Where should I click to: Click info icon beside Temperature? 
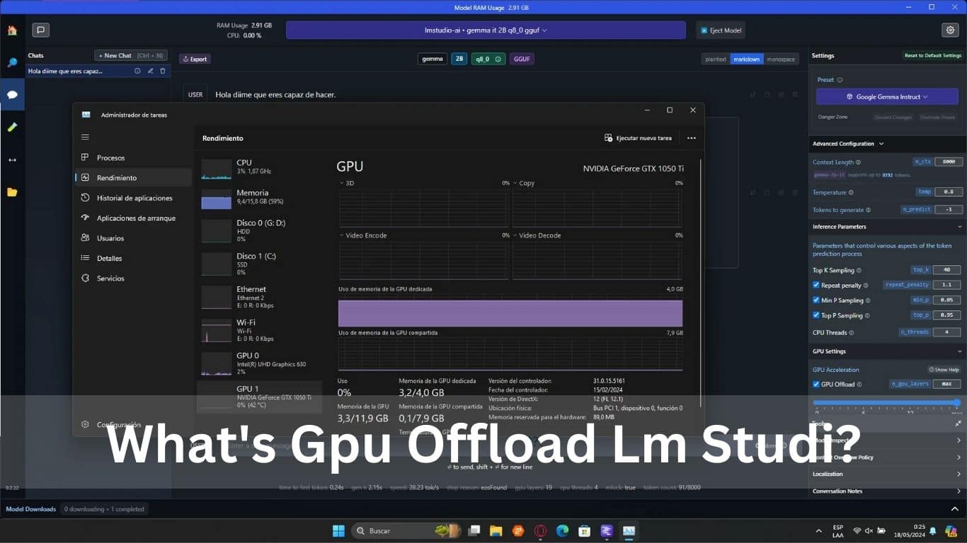851,192
